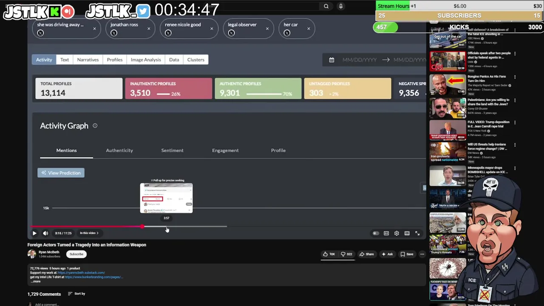This screenshot has width=544, height=306.
Task: Select the Sentiment graph tab
Action: coord(172,150)
